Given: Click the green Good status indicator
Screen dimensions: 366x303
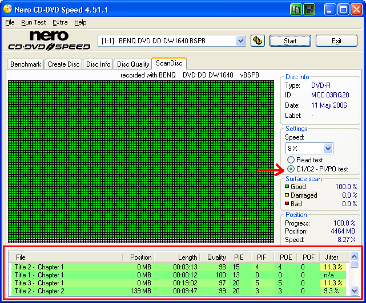Looking at the screenshot, I should pos(288,187).
